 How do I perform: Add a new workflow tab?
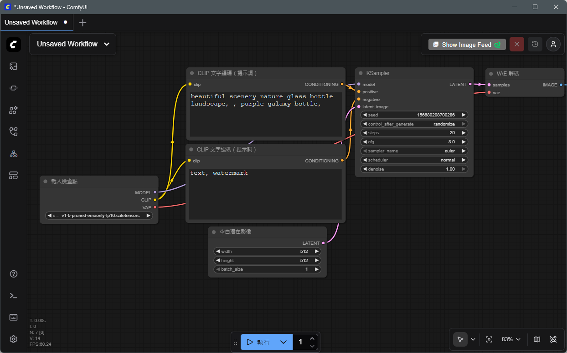point(82,22)
